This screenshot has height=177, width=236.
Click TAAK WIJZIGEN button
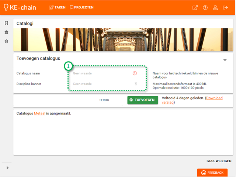(219, 161)
